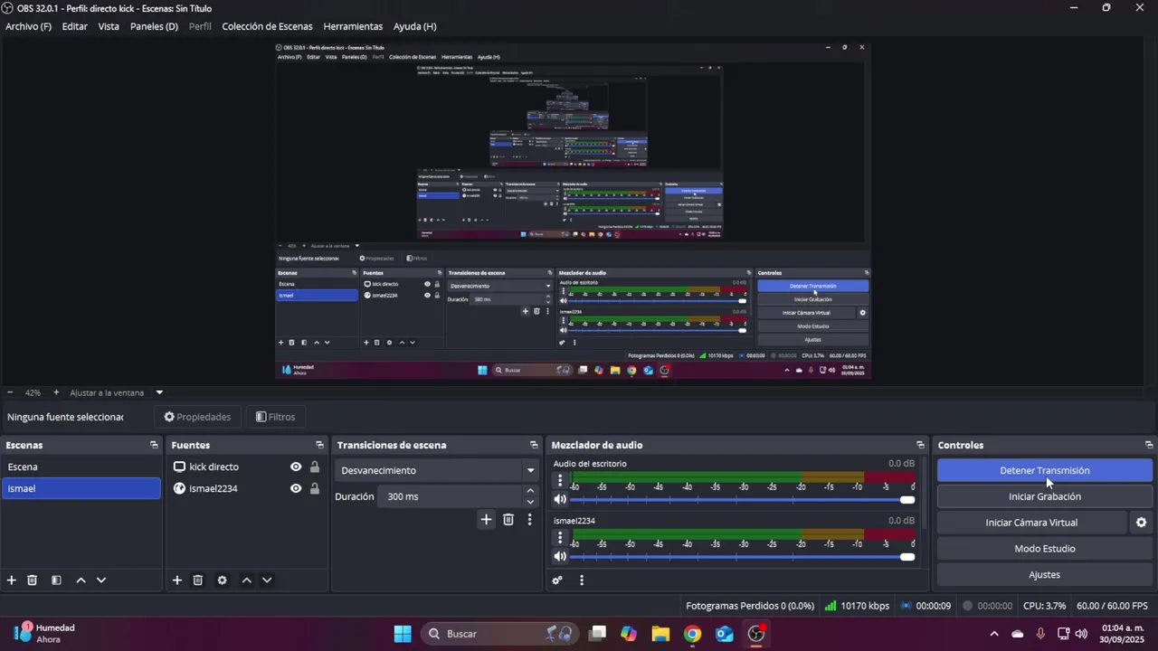The width and height of the screenshot is (1158, 651).
Task: Adjust Audio del escritorio volume slider
Action: (743, 499)
